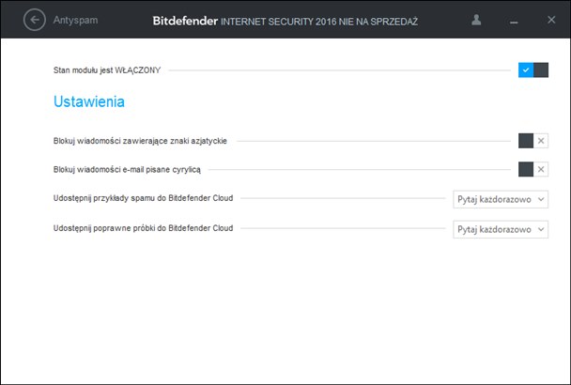Click the 'Blokuj wiadomości zawierające znaki azjatyckie' label
Screen dimensions: 571x385
coord(140,141)
